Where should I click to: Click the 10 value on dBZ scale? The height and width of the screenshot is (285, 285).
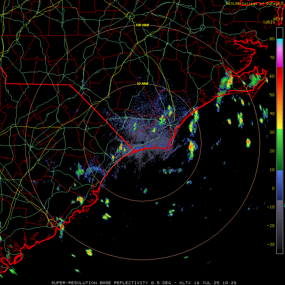[272, 170]
